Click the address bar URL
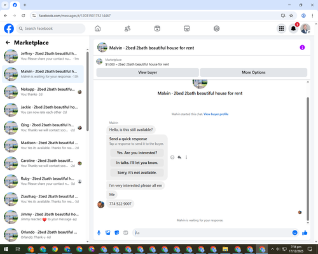Screen dimensions: 318x254 click(74, 16)
